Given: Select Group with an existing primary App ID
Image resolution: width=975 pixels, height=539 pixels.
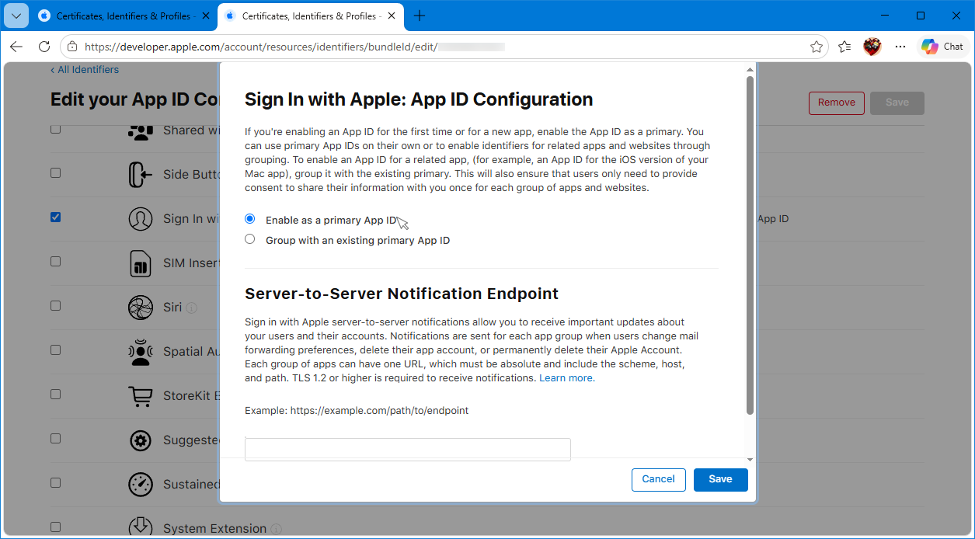Looking at the screenshot, I should point(249,240).
